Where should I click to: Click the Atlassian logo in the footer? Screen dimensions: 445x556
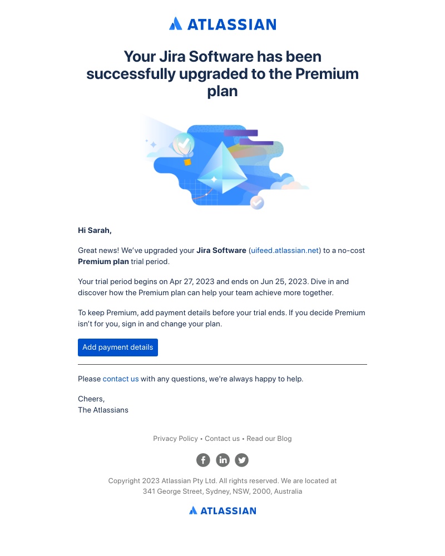[x=222, y=510]
